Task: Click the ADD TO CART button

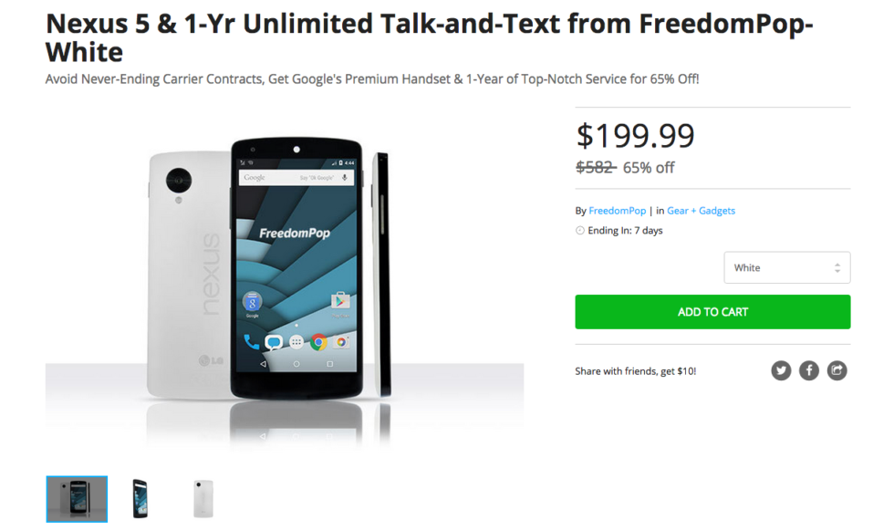Action: point(712,312)
